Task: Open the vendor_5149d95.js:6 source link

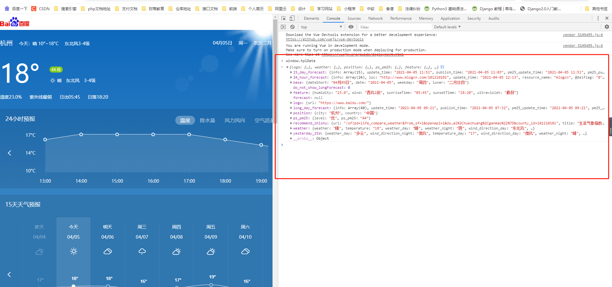Action: pos(583,35)
